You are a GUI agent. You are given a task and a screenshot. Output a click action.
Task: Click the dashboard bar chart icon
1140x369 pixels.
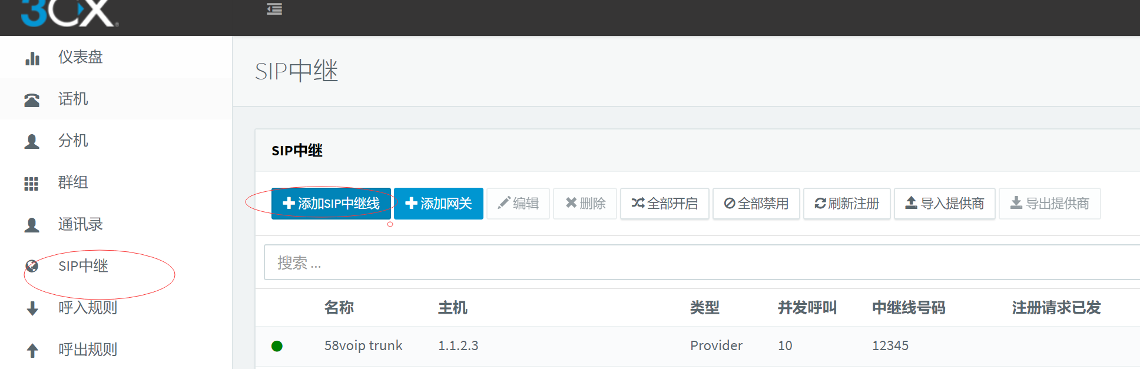pos(32,58)
